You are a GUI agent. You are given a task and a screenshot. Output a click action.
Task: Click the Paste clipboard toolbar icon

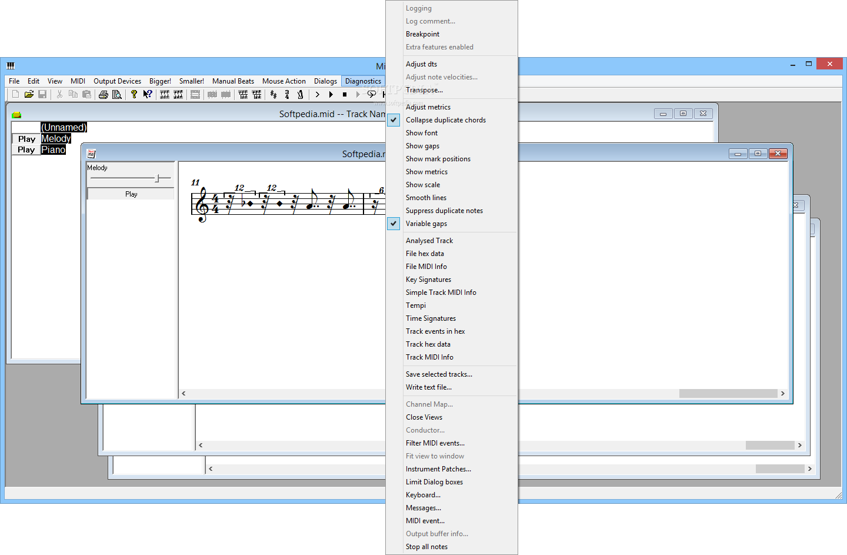pyautogui.click(x=86, y=94)
